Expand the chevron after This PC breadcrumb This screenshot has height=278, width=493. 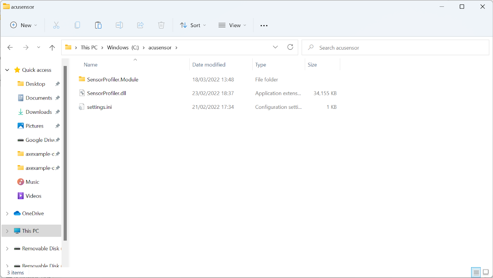(102, 47)
